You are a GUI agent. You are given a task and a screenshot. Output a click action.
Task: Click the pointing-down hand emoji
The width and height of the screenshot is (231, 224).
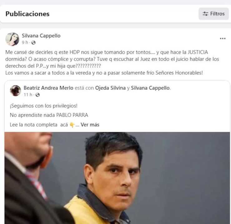coord(72,125)
